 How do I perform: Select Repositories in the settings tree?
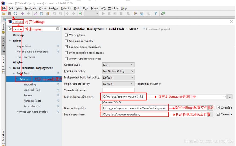[x=31, y=106]
